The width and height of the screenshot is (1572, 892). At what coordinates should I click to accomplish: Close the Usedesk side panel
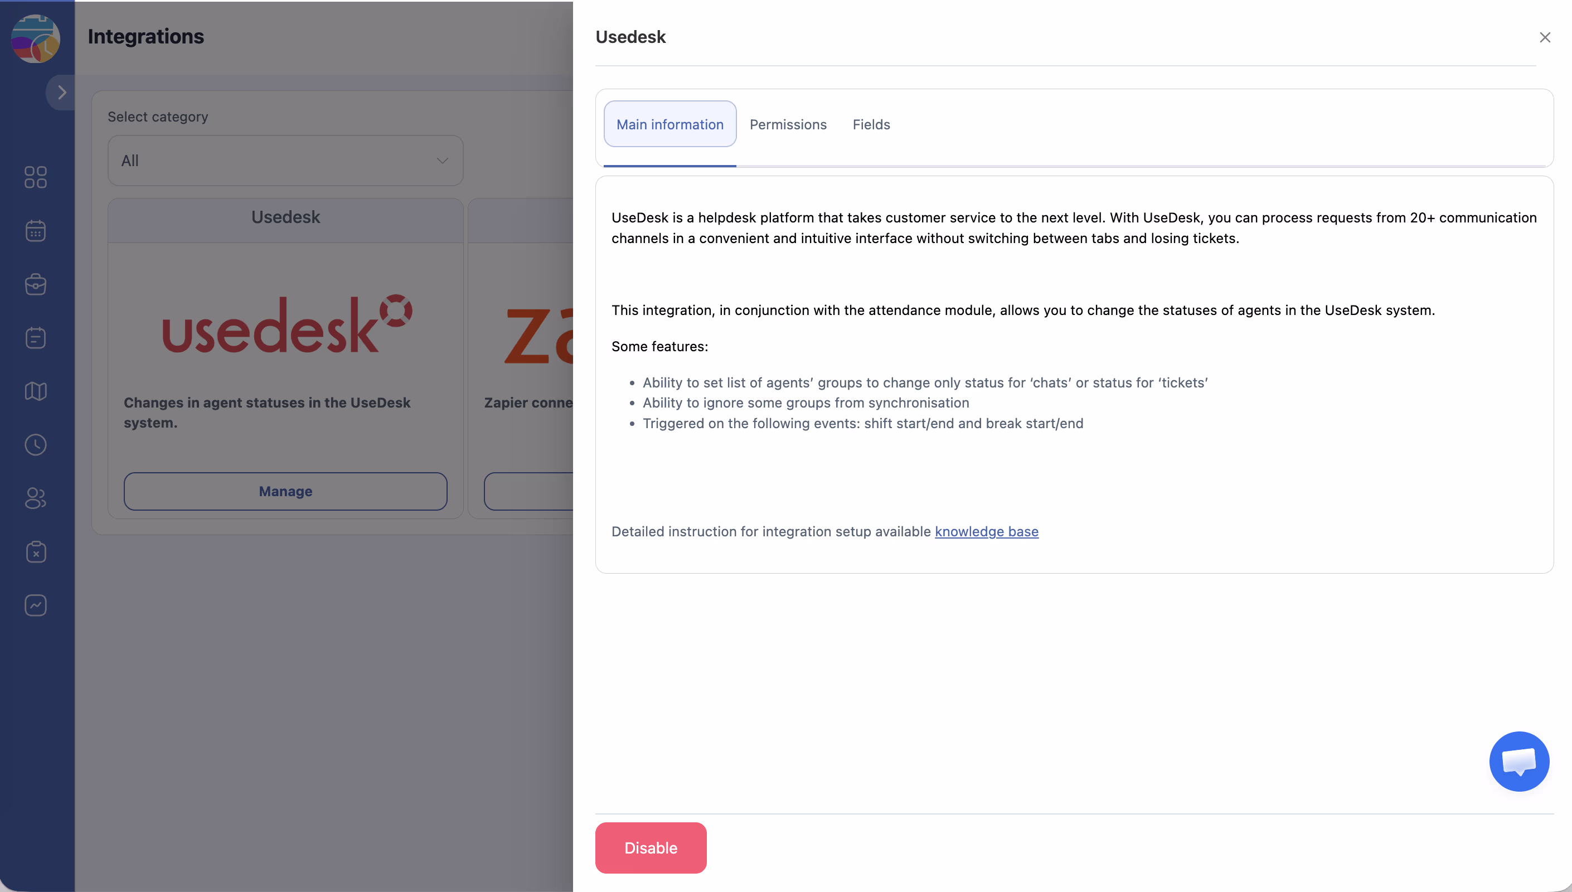coord(1545,37)
